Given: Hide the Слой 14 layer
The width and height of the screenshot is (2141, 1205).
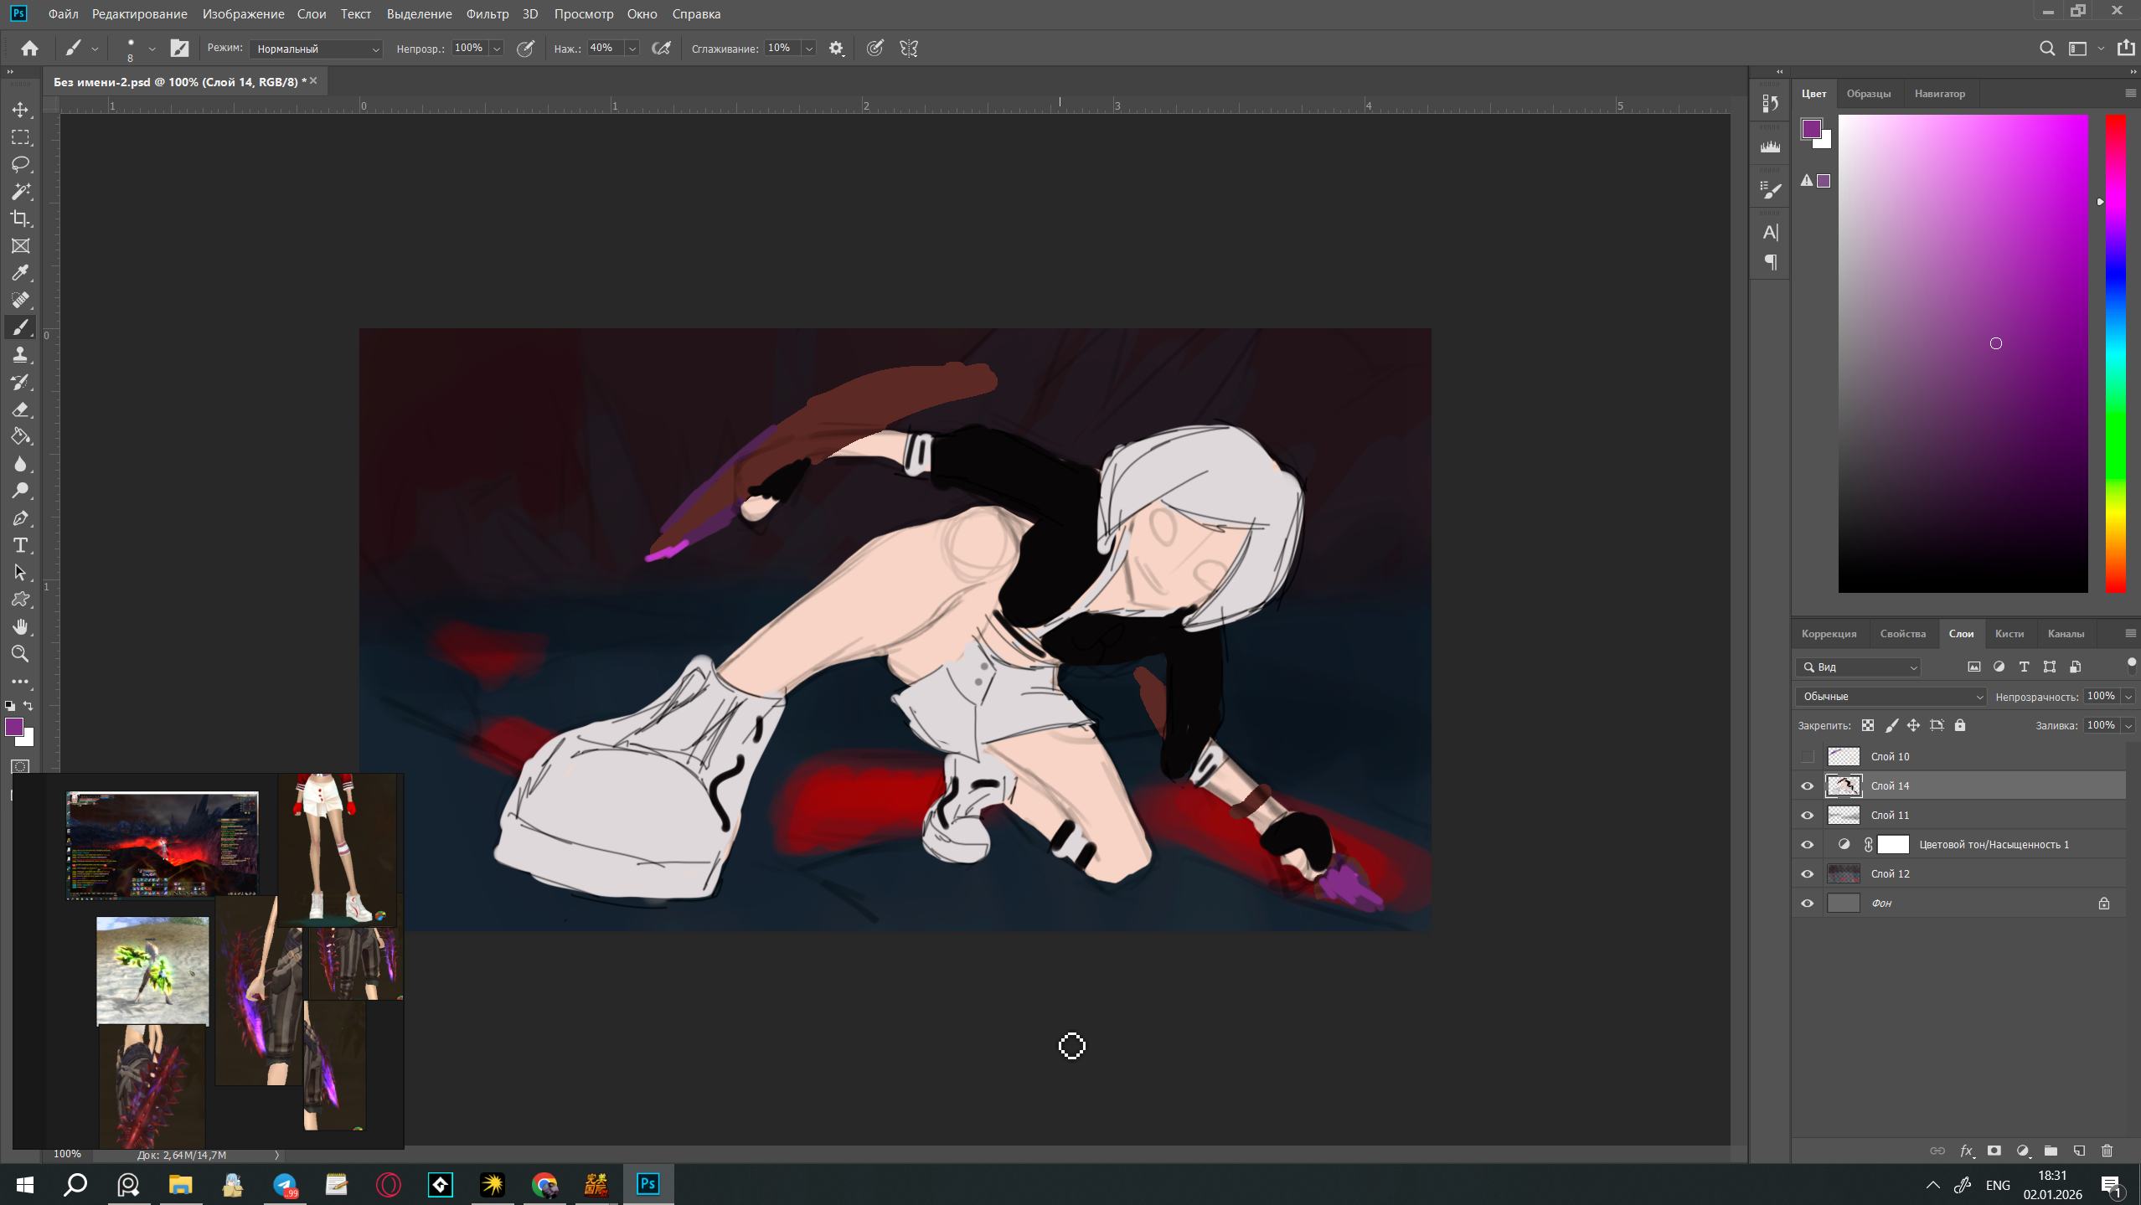Looking at the screenshot, I should click(x=1808, y=785).
